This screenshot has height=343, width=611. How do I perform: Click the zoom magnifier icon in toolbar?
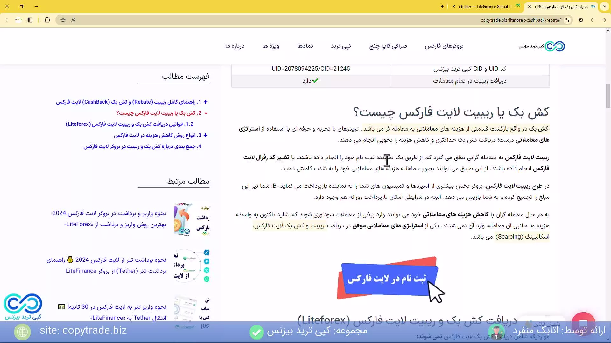(x=73, y=20)
